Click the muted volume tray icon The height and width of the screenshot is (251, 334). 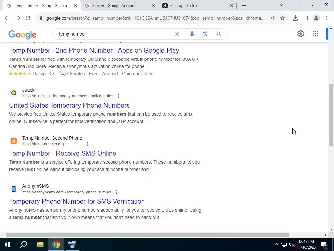tap(292, 244)
